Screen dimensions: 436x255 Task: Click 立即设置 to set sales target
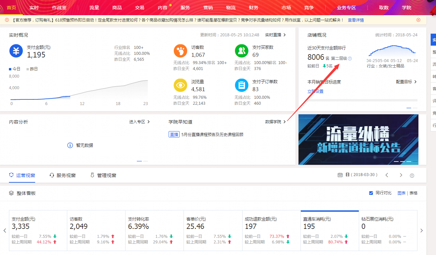(315, 91)
